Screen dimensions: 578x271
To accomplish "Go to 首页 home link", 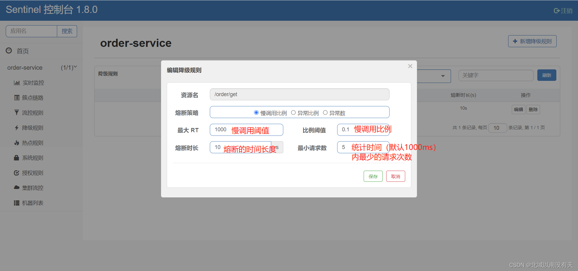I will pyautogui.click(x=23, y=51).
